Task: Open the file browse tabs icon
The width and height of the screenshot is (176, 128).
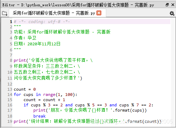Action: pos(5,13)
